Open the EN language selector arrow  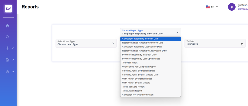click(217, 7)
